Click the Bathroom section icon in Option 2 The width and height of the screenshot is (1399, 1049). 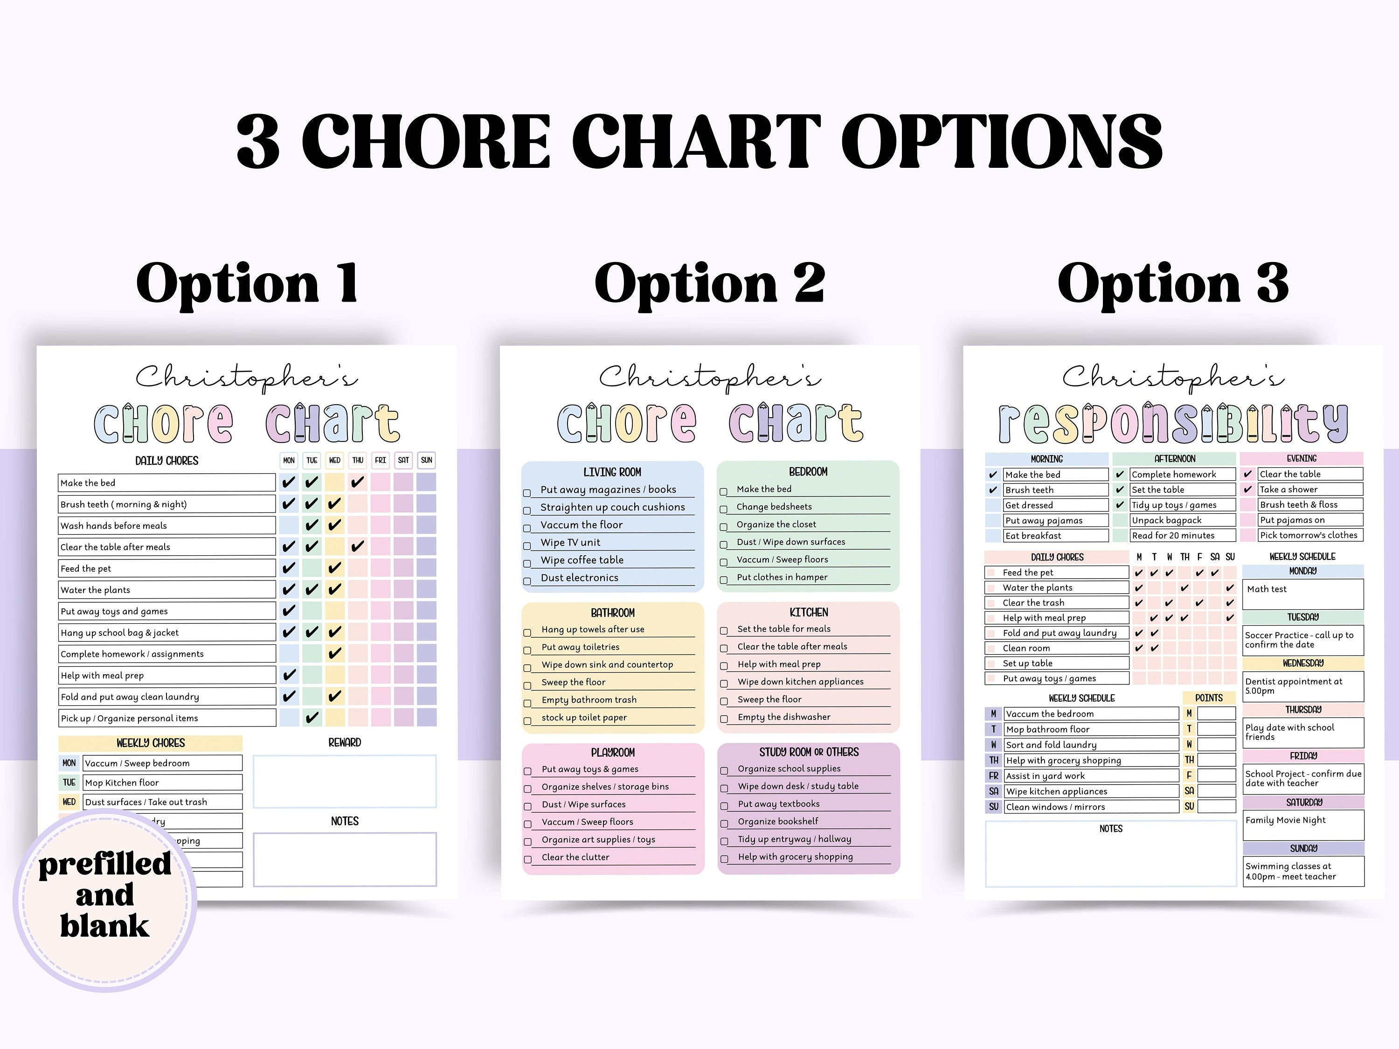pos(614,612)
